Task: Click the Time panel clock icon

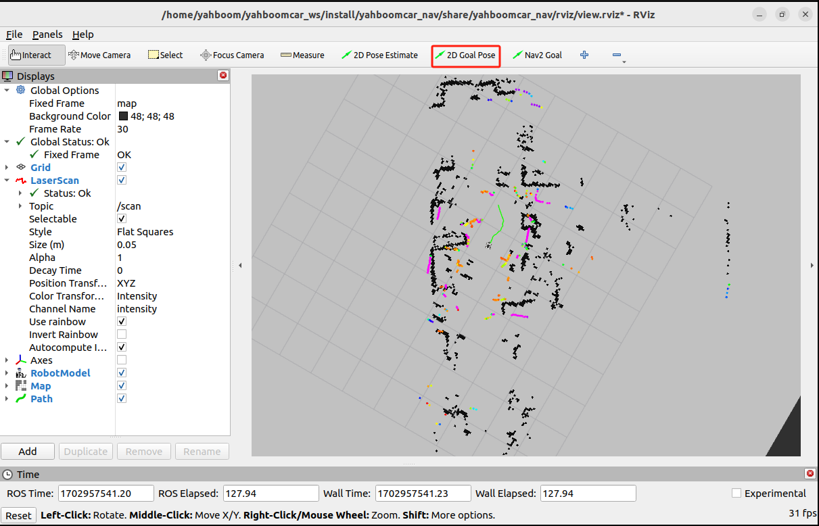Action: click(x=7, y=475)
